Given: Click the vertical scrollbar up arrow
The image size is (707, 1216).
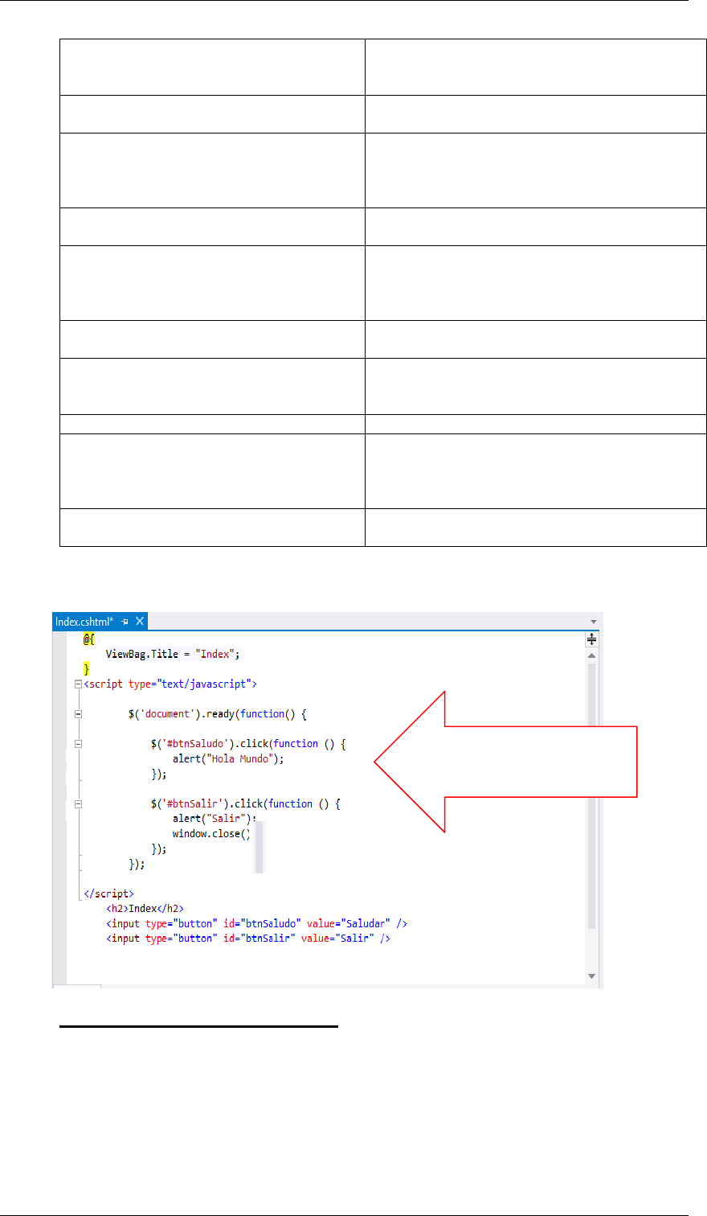Looking at the screenshot, I should (591, 656).
